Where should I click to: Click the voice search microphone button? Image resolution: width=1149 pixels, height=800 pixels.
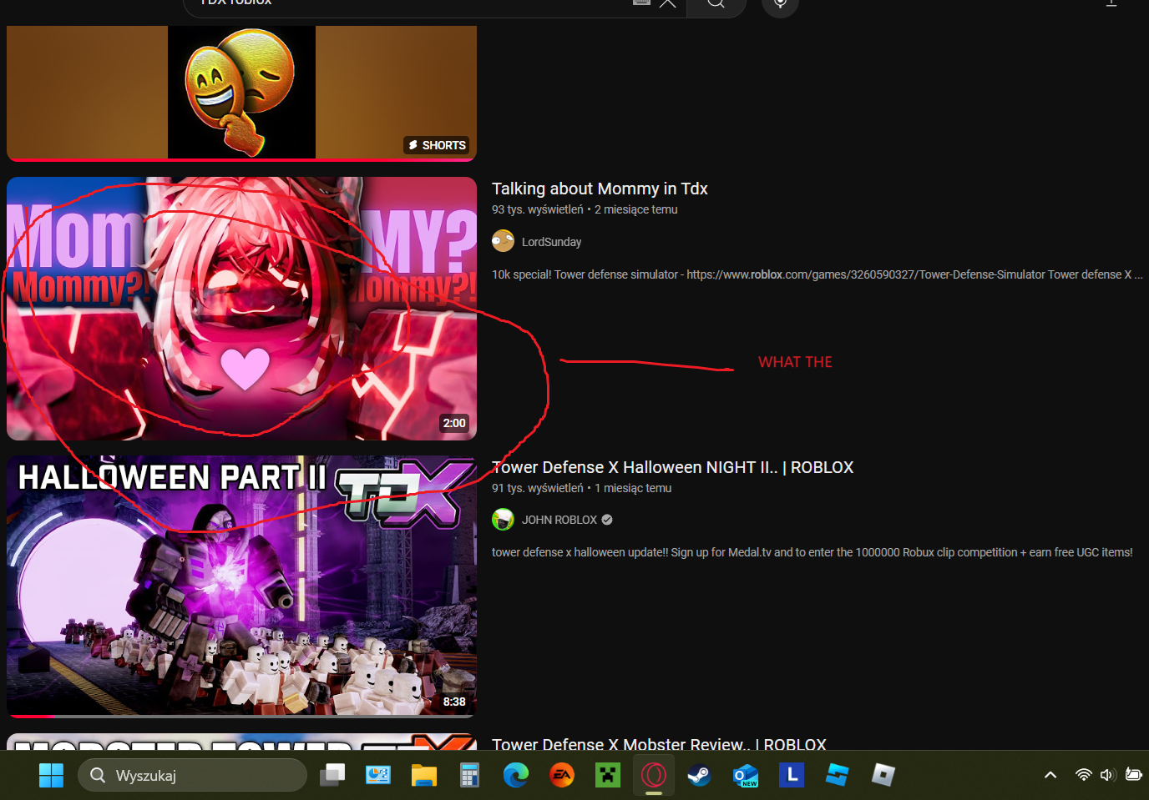[x=780, y=4]
